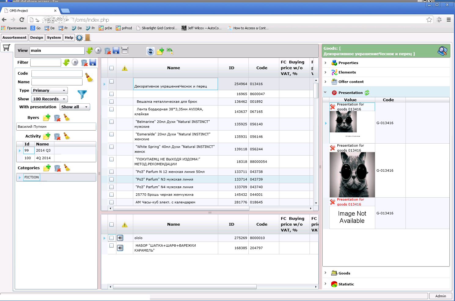Clear Code and Name fields with broom
Viewport: 455px width, 301px height.
89,77
